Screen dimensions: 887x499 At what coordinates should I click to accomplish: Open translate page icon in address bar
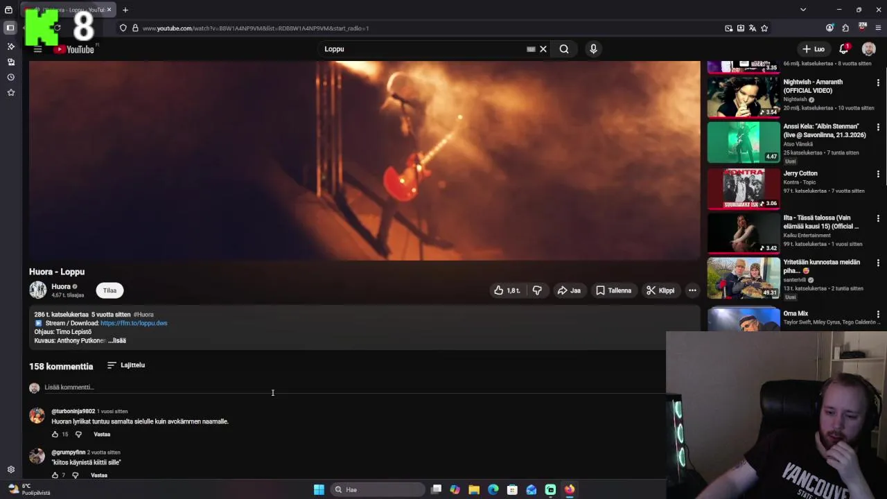click(x=753, y=28)
